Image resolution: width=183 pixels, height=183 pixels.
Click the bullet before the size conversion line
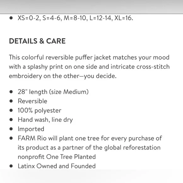click(x=11, y=18)
